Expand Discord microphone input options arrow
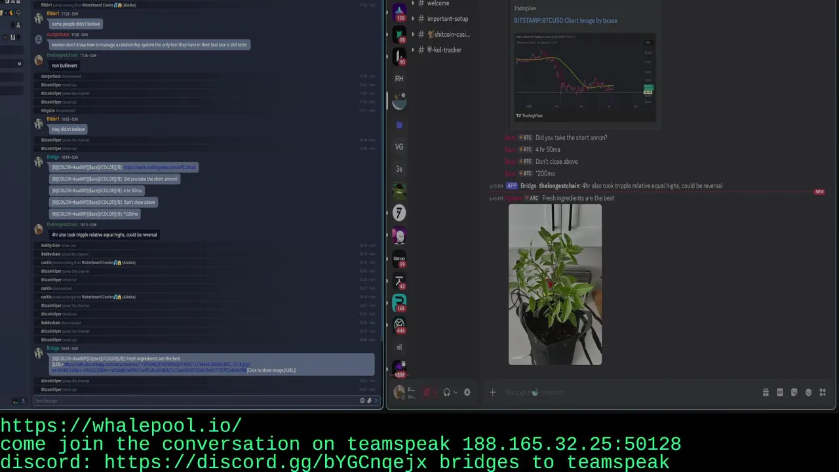Screen dimensions: 839x472 click(435, 392)
